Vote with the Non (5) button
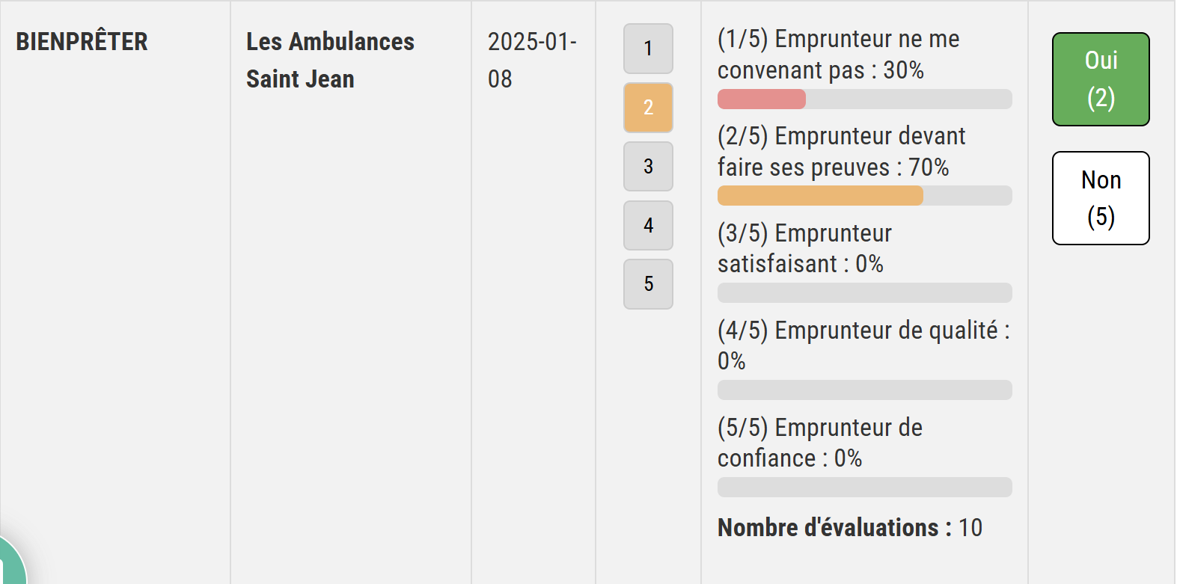1177x584 pixels. coord(1101,198)
